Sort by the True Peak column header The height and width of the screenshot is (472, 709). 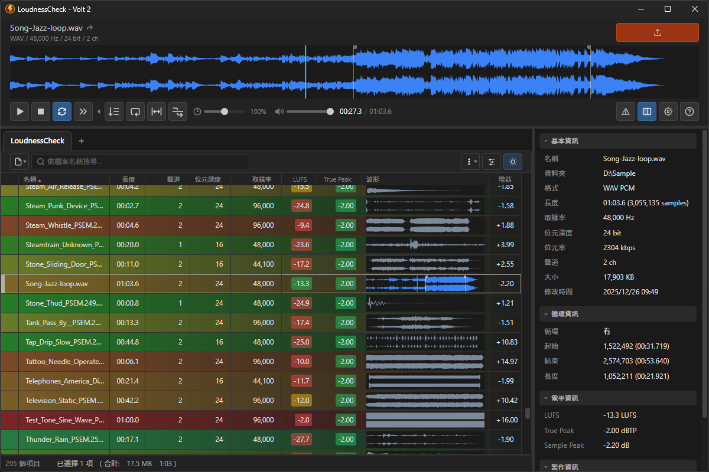click(x=339, y=179)
